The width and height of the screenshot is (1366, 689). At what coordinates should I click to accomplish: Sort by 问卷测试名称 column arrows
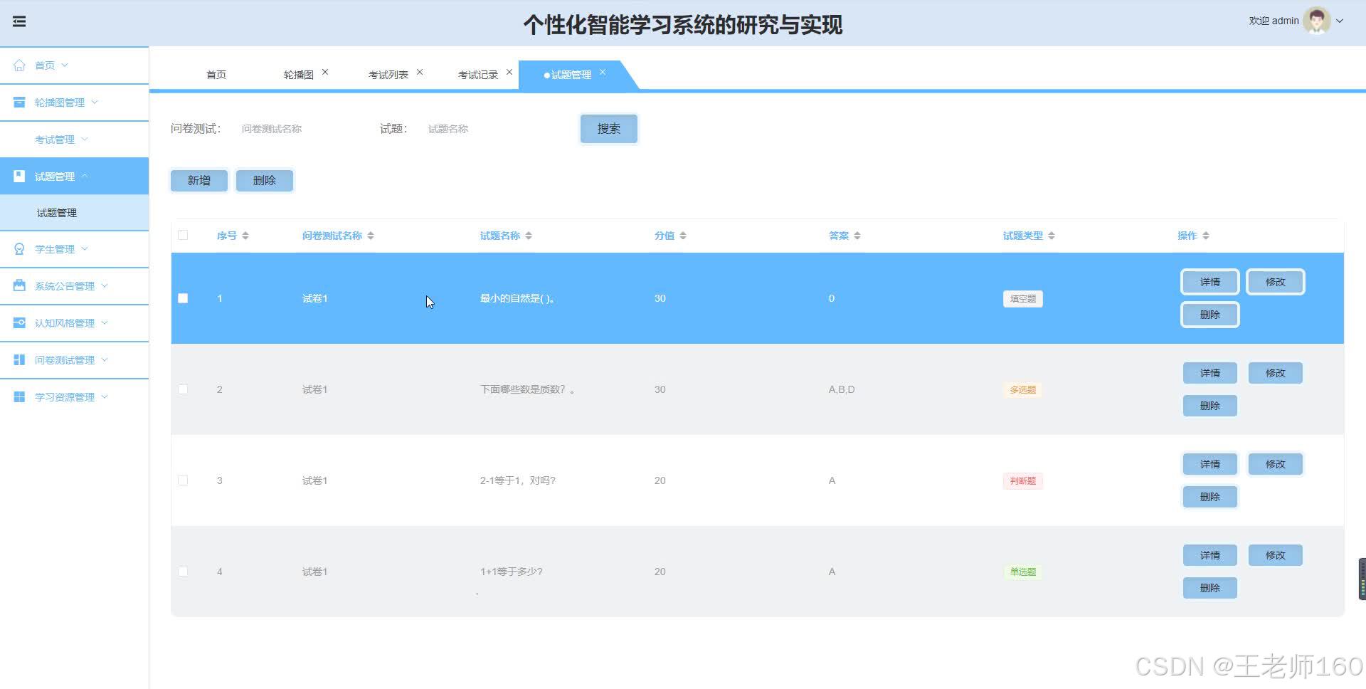pyautogui.click(x=371, y=236)
